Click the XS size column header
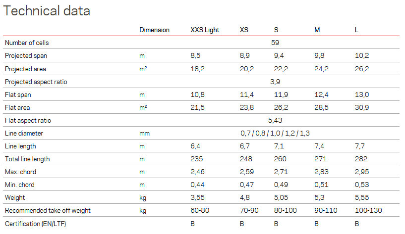This screenshot has height=234, width=405. [244, 30]
